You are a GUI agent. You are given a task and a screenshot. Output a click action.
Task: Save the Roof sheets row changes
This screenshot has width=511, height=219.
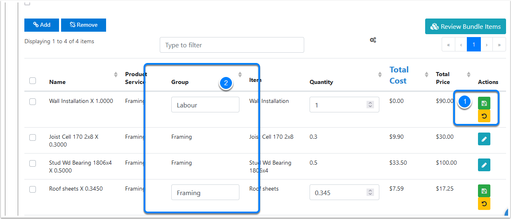pos(484,191)
